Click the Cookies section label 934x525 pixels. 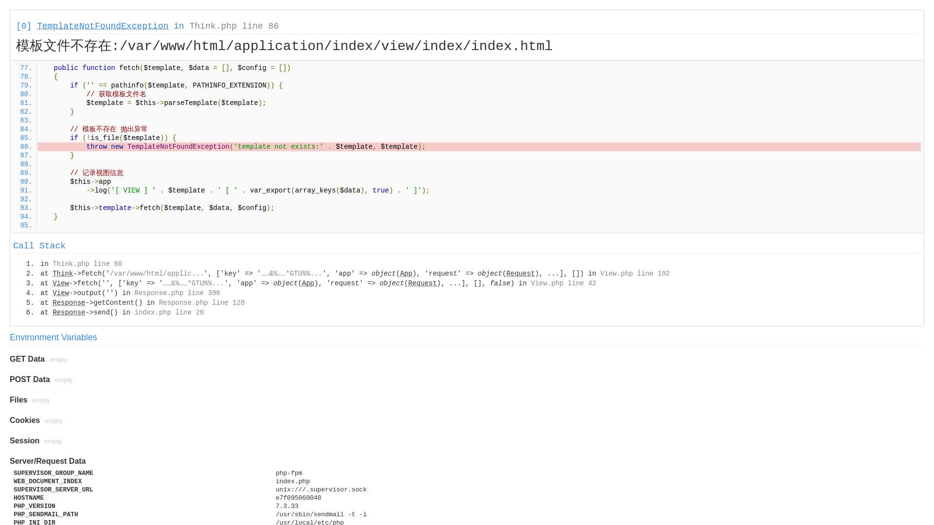pyautogui.click(x=25, y=420)
